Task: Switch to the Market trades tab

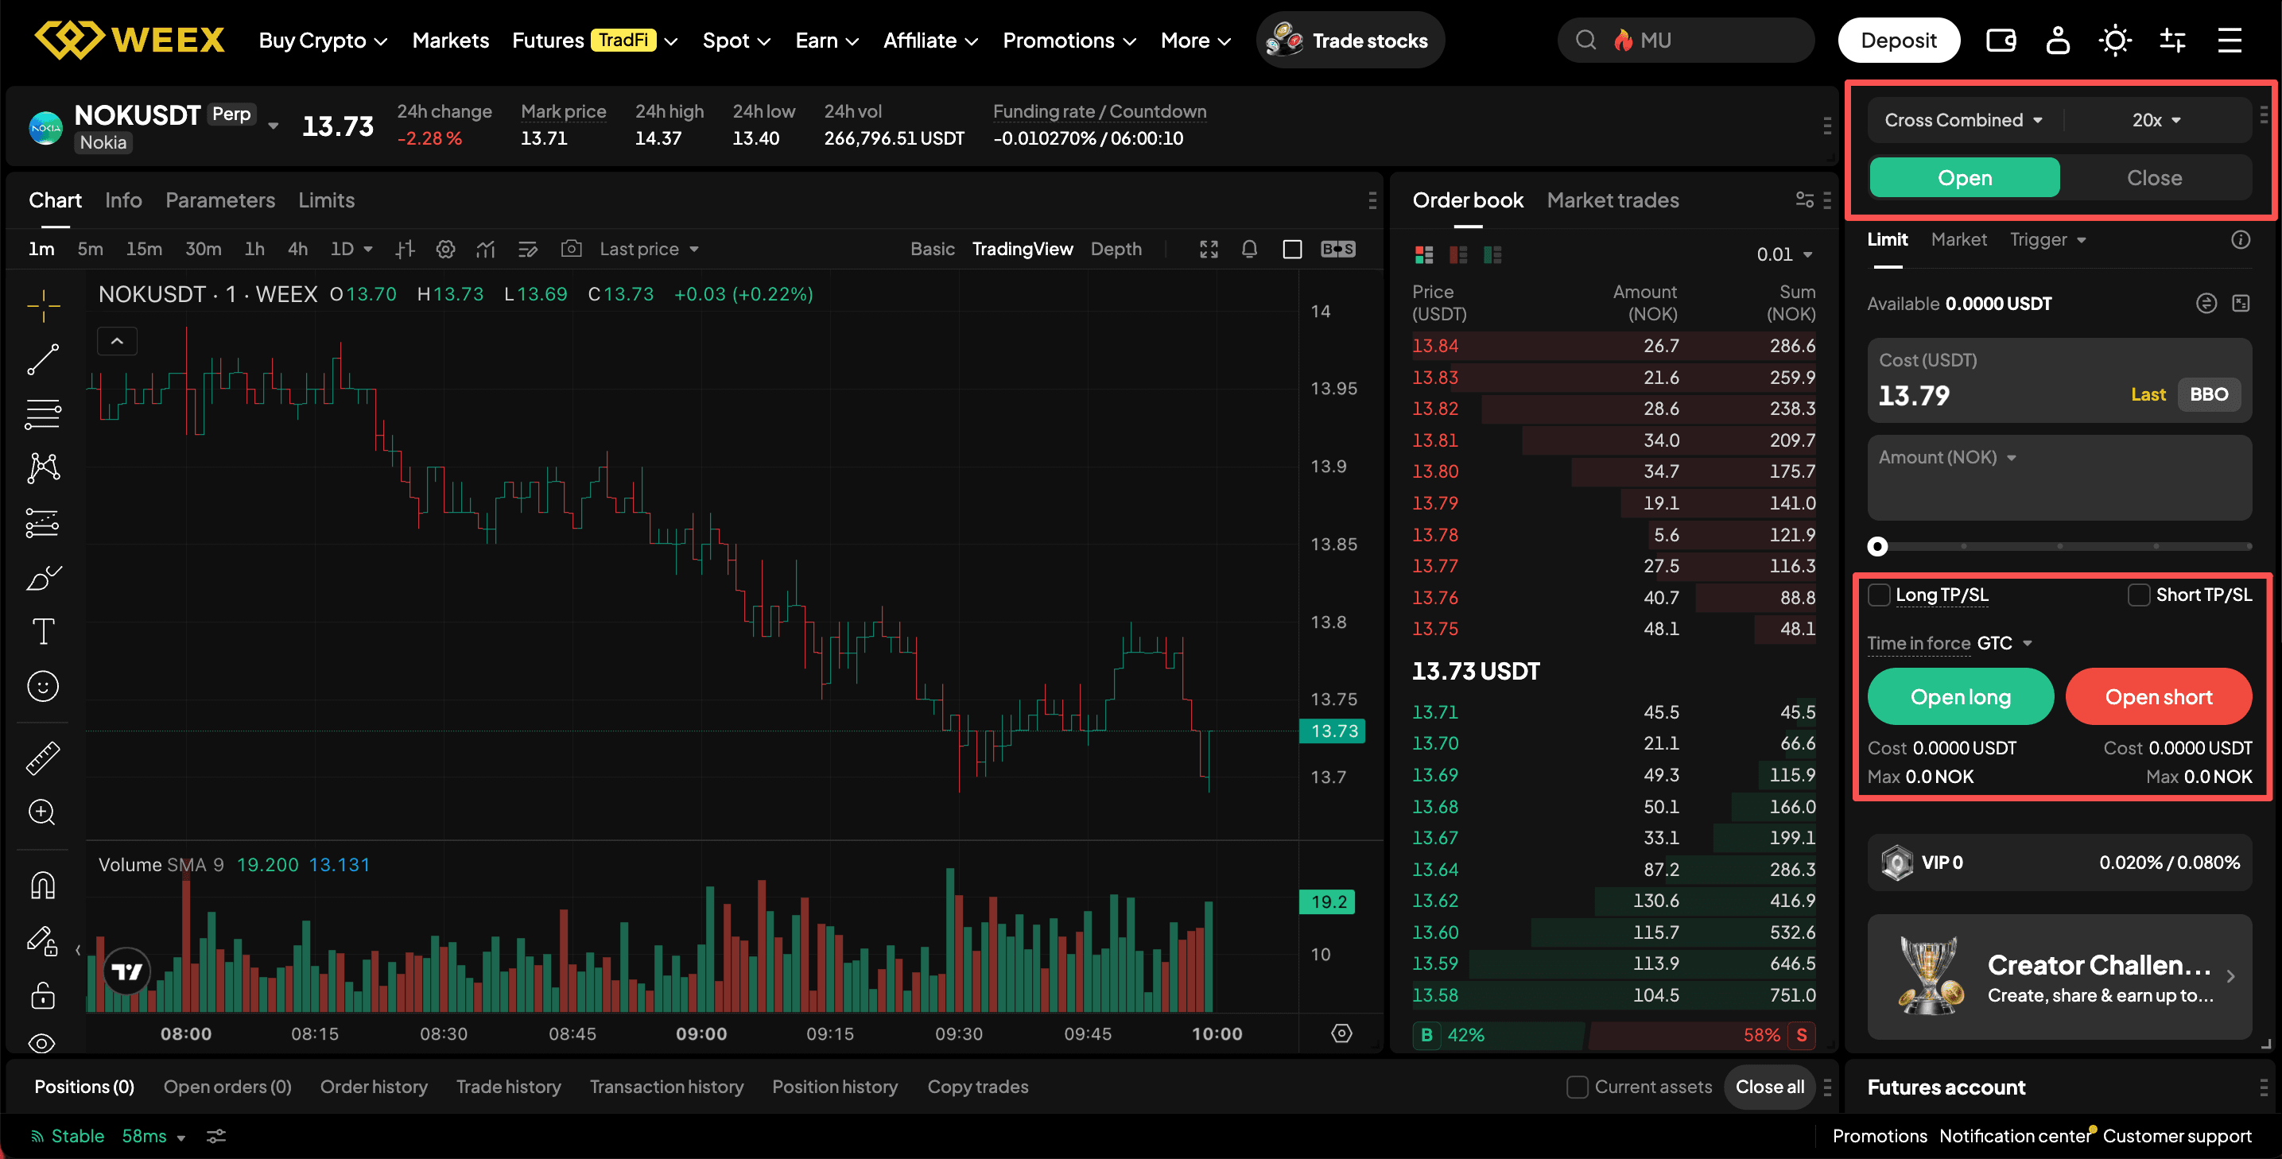Action: click(1613, 201)
